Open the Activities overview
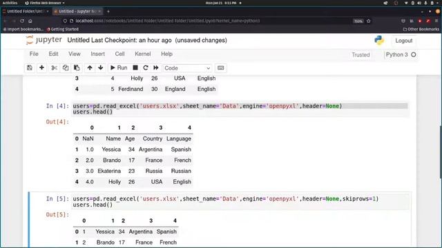The height and width of the screenshot is (248, 442). point(10,3)
